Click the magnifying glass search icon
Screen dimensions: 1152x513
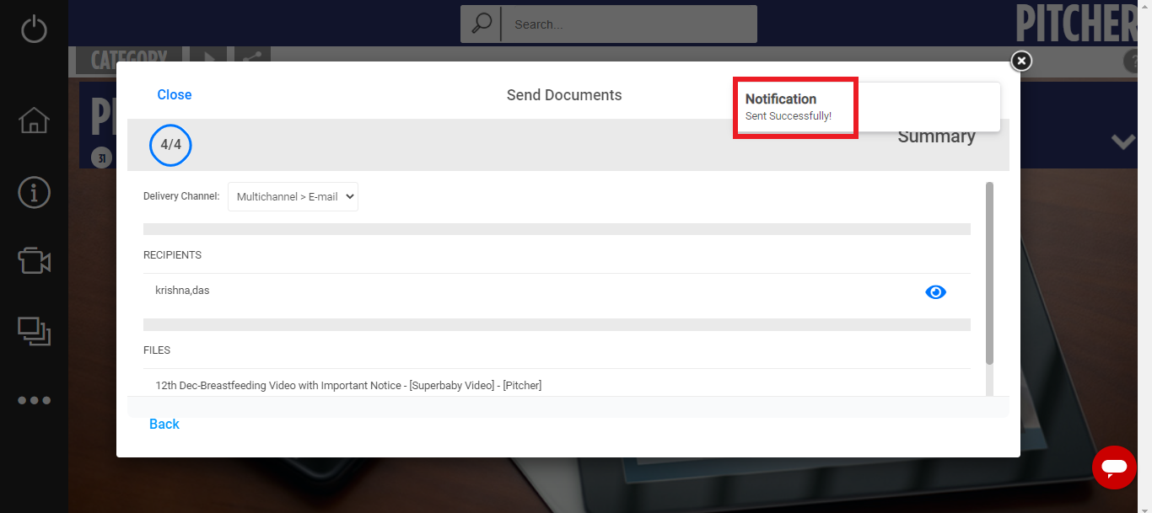pos(481,24)
